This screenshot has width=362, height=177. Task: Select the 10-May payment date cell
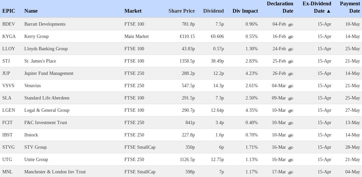(353, 24)
